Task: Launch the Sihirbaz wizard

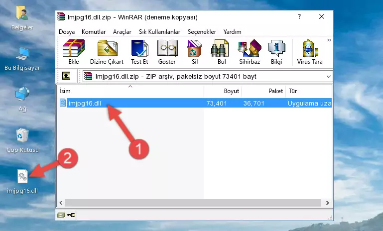Action: click(x=250, y=52)
